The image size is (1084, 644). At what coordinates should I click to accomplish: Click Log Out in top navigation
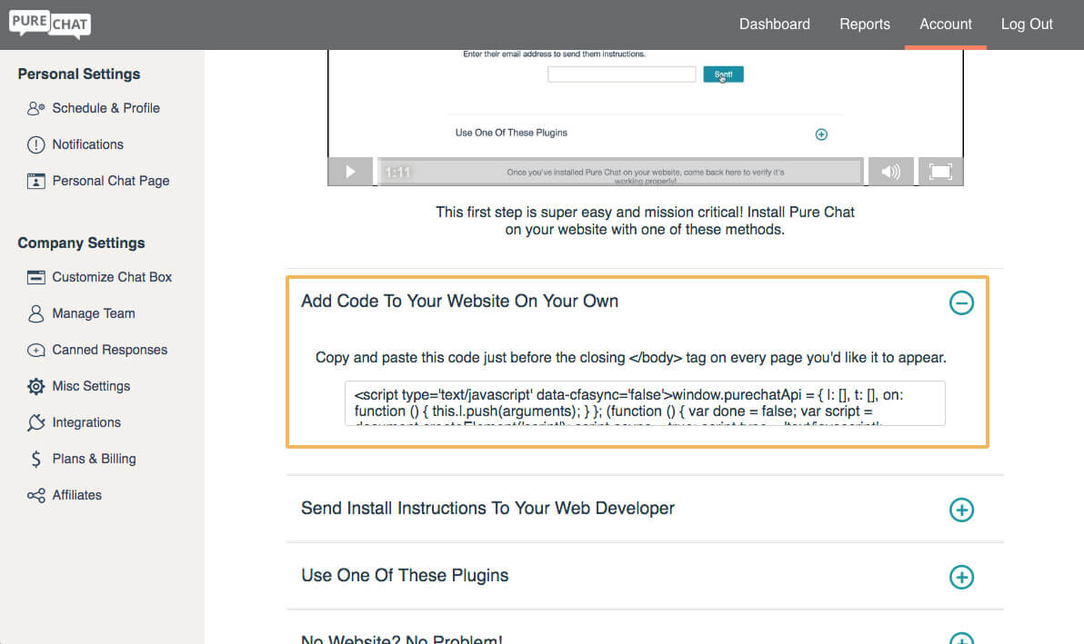tap(1027, 25)
